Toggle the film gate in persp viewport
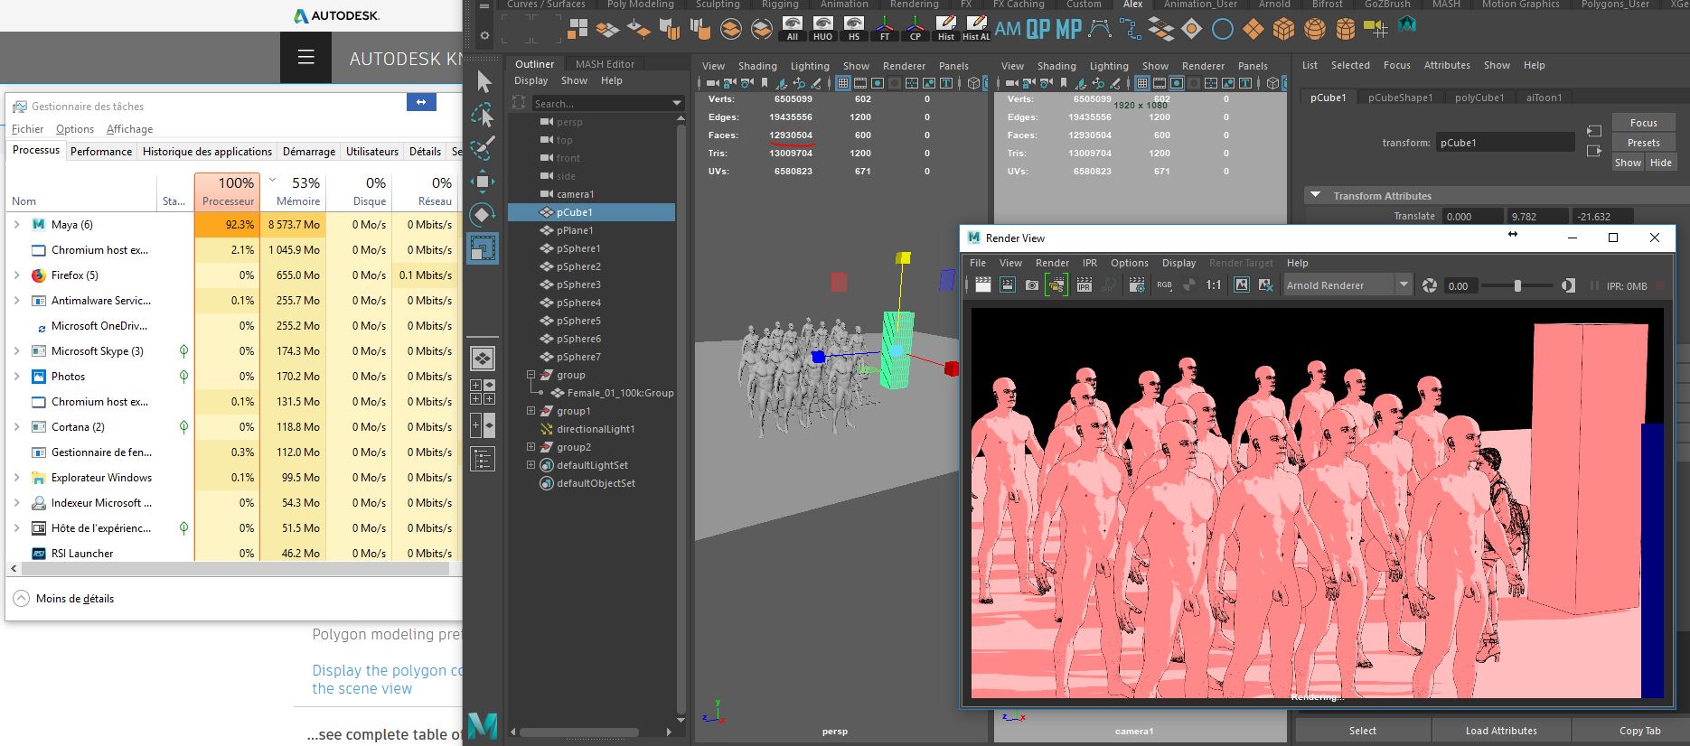This screenshot has width=1690, height=746. click(859, 83)
